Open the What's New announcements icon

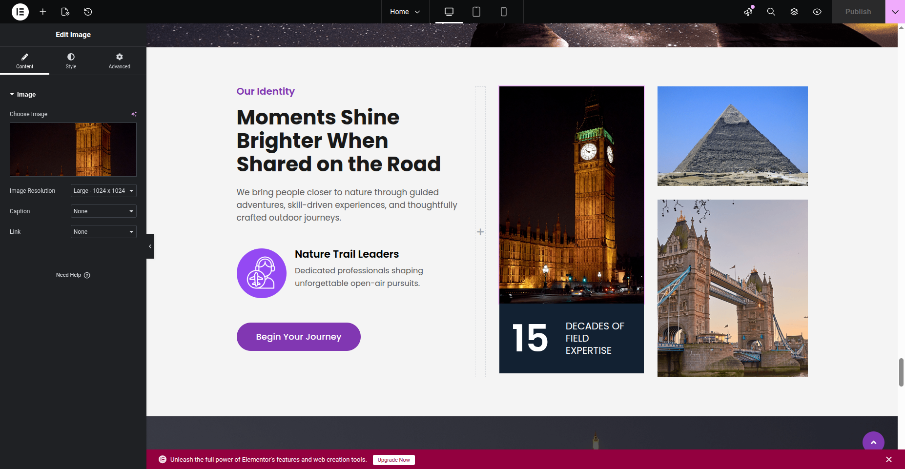click(x=748, y=12)
